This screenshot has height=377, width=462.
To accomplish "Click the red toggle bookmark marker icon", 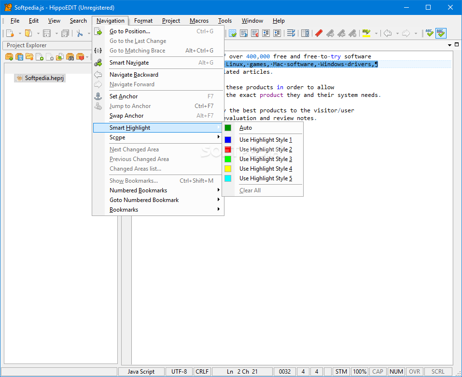I will (x=319, y=33).
